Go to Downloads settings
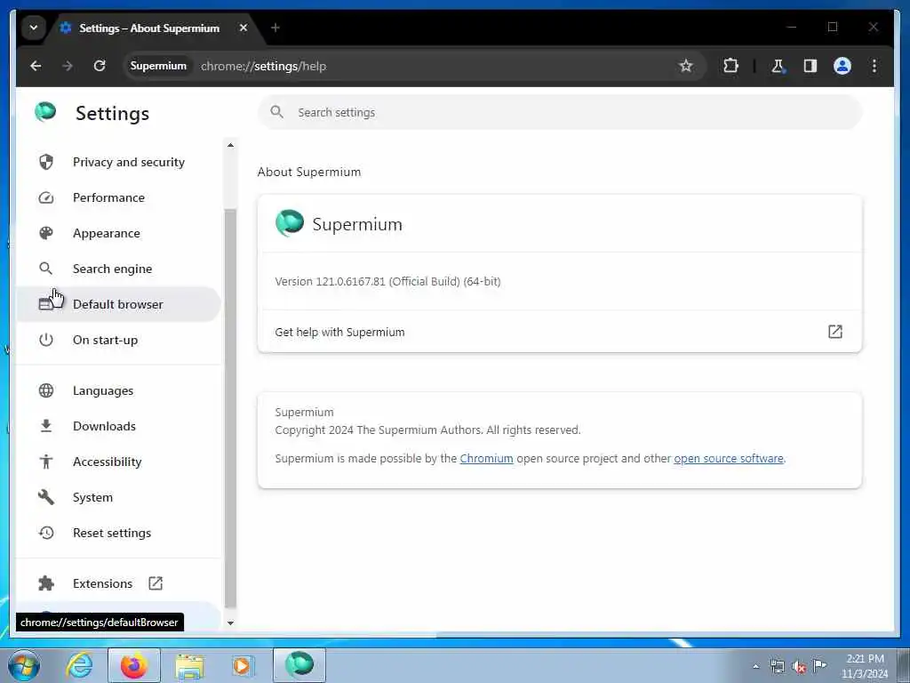The image size is (910, 683). pyautogui.click(x=118, y=426)
